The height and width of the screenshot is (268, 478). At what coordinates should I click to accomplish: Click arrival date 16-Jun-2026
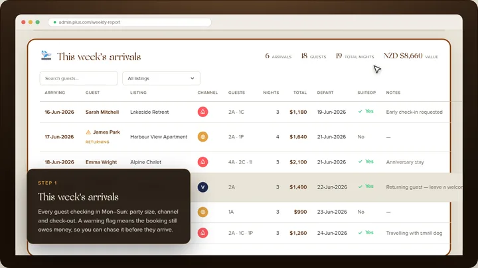[x=59, y=112]
